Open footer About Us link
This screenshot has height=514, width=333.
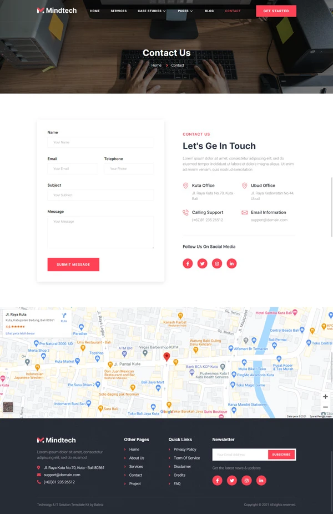pos(137,458)
